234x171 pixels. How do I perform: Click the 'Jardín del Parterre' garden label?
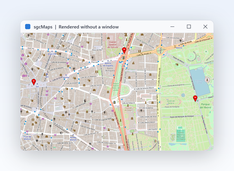point(171,102)
